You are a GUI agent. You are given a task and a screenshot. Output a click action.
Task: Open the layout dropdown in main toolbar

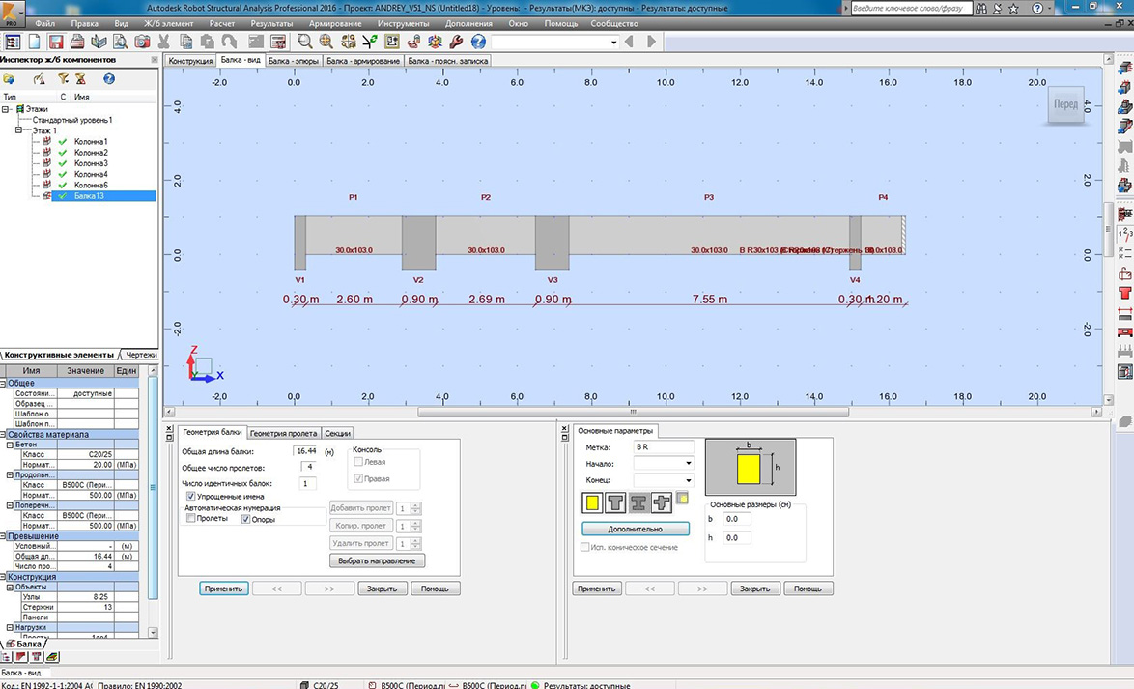click(613, 42)
